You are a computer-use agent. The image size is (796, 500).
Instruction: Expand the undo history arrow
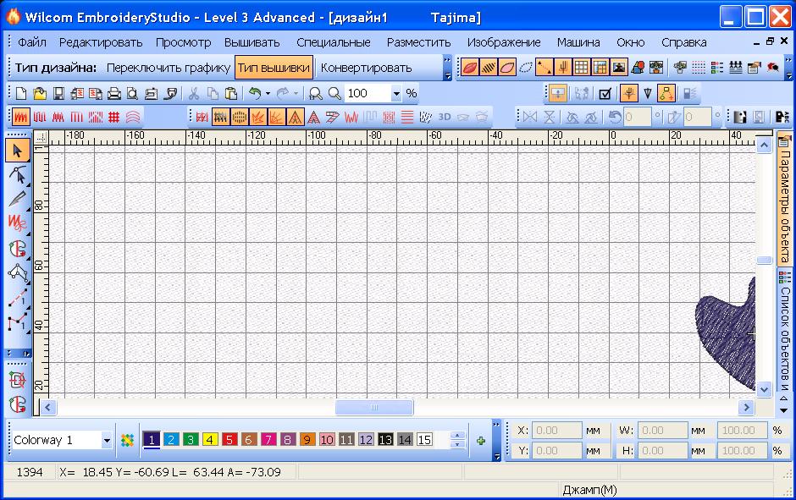coord(268,93)
